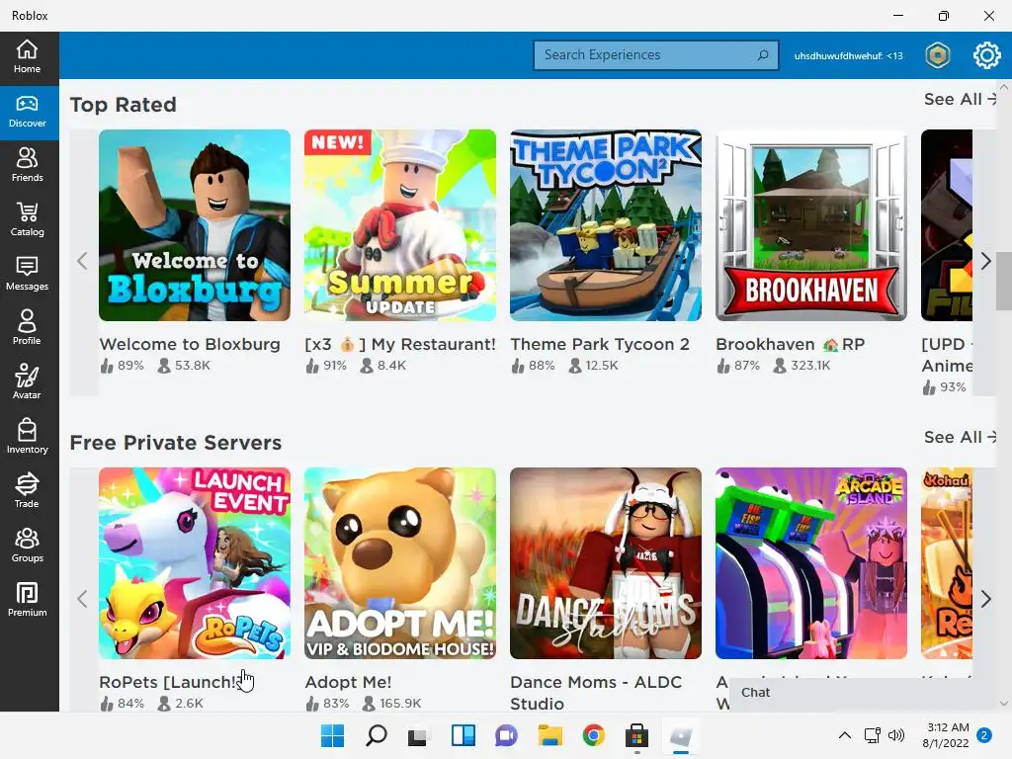Click into Search Experiences field
This screenshot has height=759, width=1012.
(656, 55)
